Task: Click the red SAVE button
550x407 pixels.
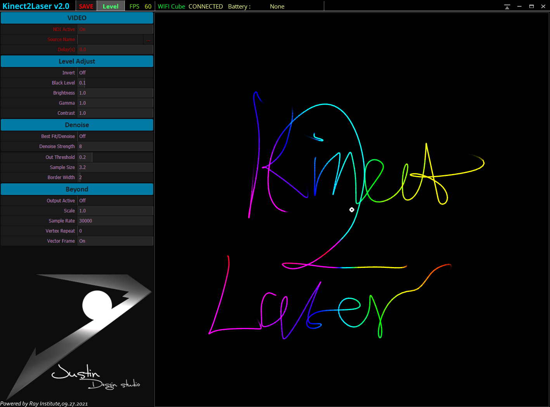Action: click(86, 6)
